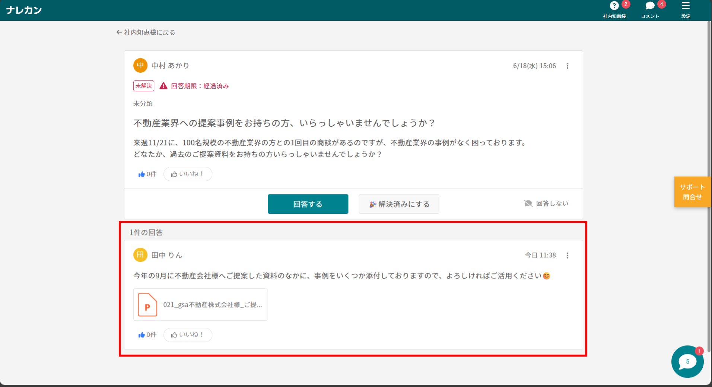Image resolution: width=712 pixels, height=387 pixels.
Task: Click the 未分類 category label
Action: (x=143, y=104)
